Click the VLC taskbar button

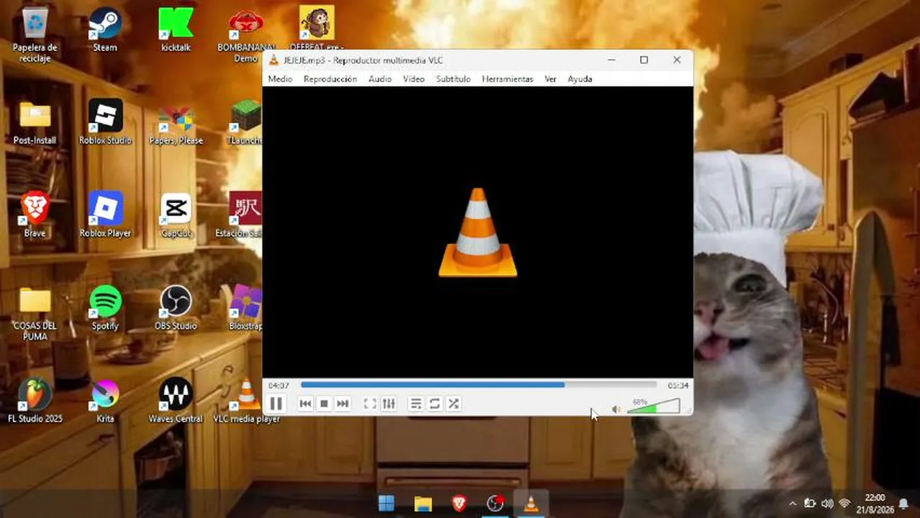point(531,504)
